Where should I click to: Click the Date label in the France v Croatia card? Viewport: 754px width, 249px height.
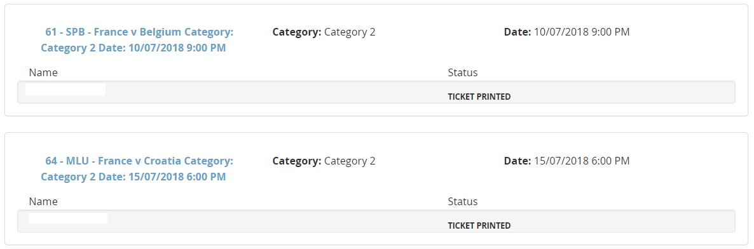518,161
